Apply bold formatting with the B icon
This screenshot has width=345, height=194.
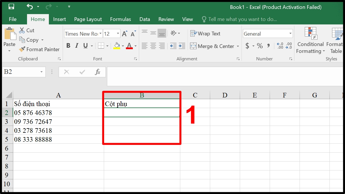tap(68, 46)
